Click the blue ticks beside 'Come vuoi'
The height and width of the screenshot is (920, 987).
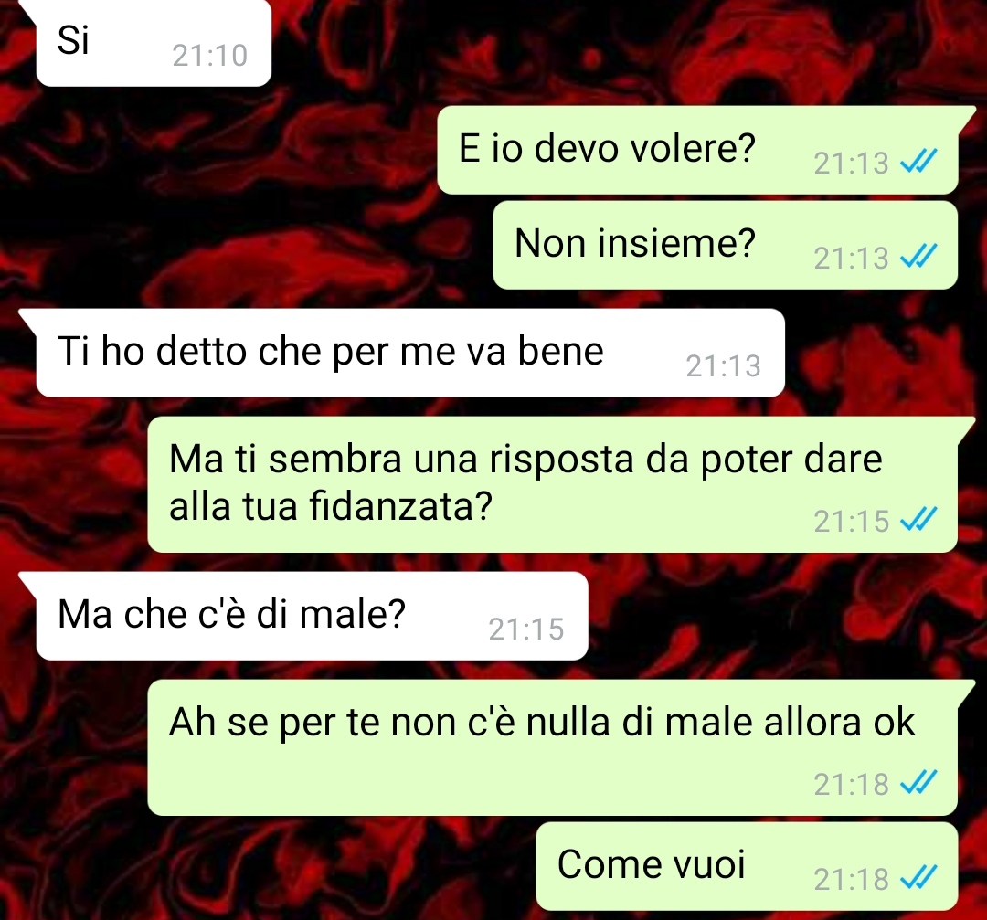(918, 877)
